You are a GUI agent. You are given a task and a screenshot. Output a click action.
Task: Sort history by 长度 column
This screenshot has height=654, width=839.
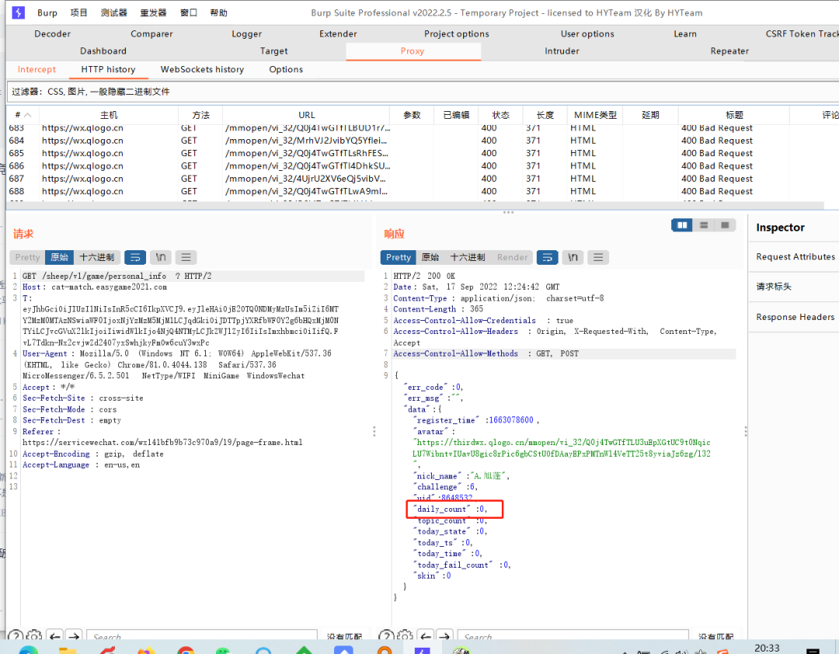click(545, 115)
